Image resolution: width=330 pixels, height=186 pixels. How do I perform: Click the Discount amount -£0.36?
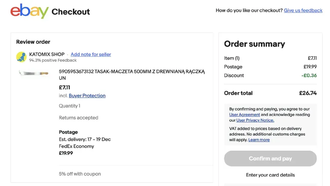309,76
